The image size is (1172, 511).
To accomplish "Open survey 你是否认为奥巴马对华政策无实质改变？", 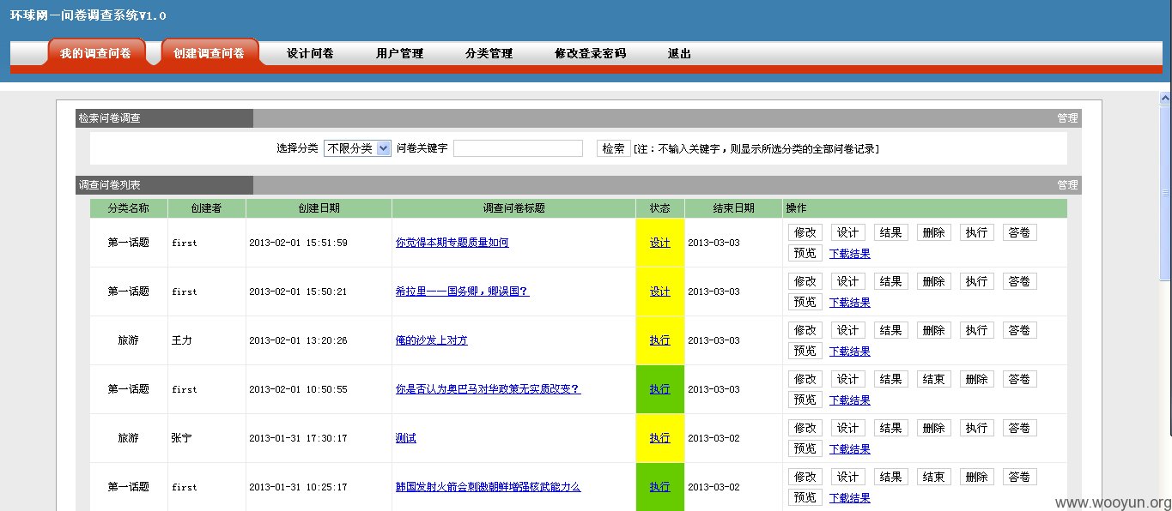I will click(x=488, y=389).
